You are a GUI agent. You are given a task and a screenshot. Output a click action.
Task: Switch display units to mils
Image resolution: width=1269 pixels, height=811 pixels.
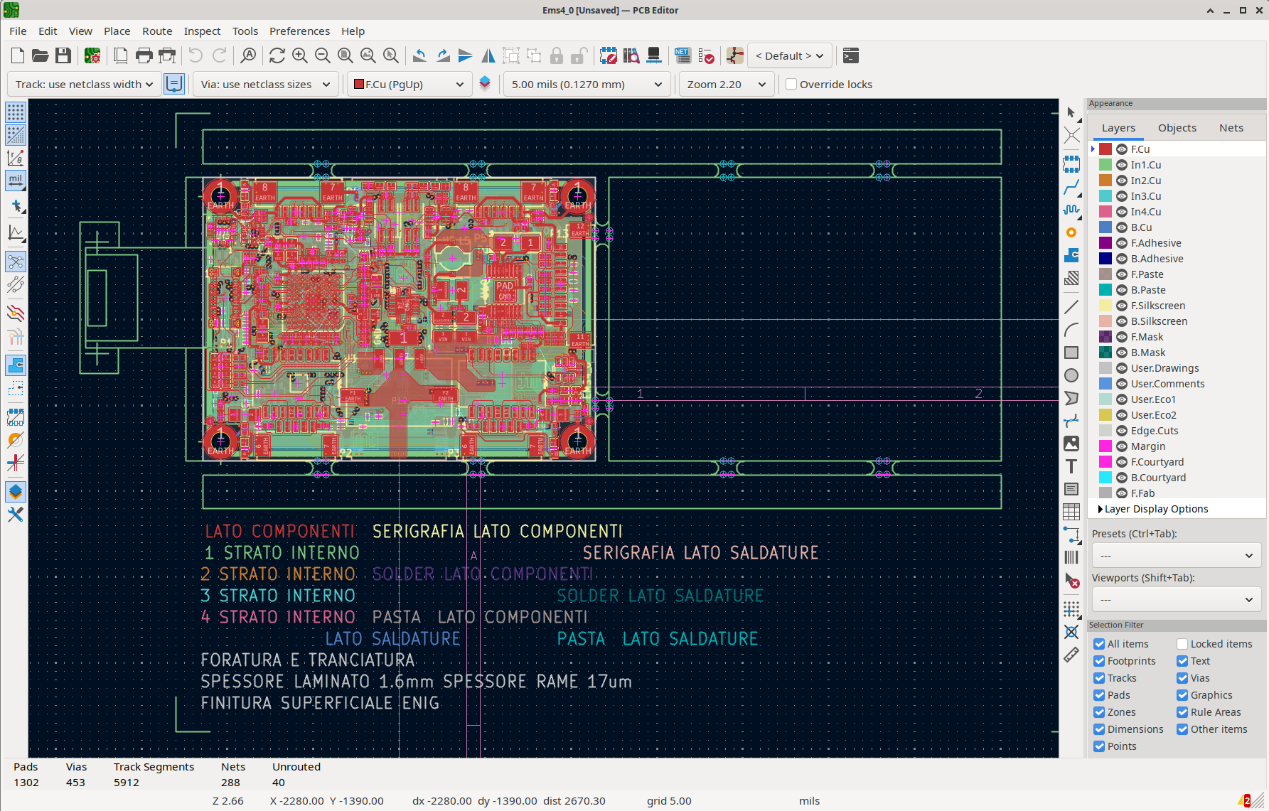click(x=15, y=181)
